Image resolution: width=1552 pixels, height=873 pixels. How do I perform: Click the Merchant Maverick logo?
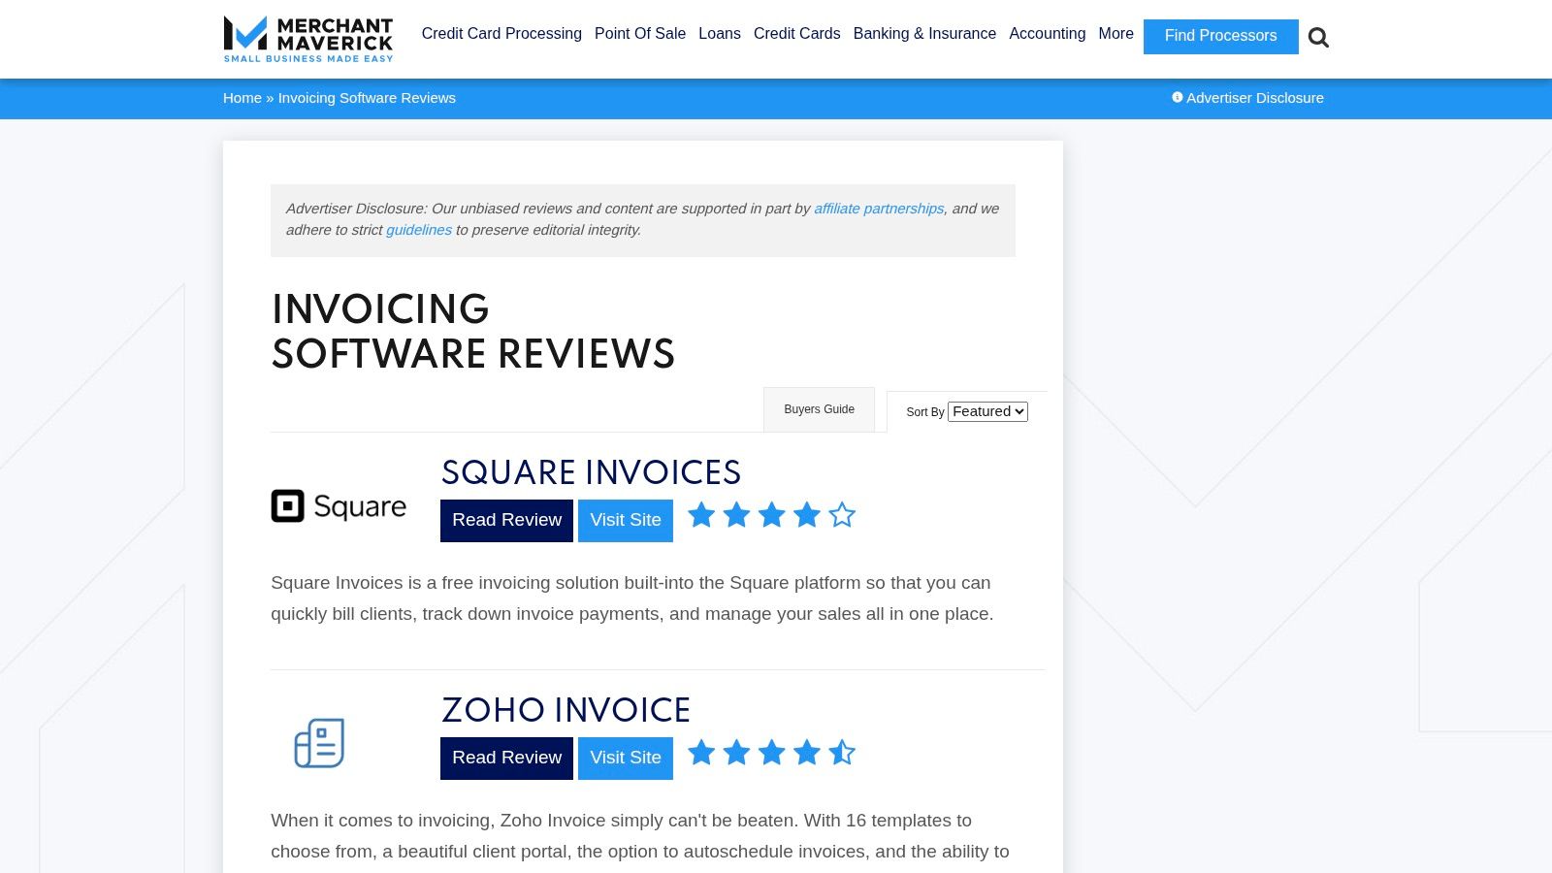(308, 39)
